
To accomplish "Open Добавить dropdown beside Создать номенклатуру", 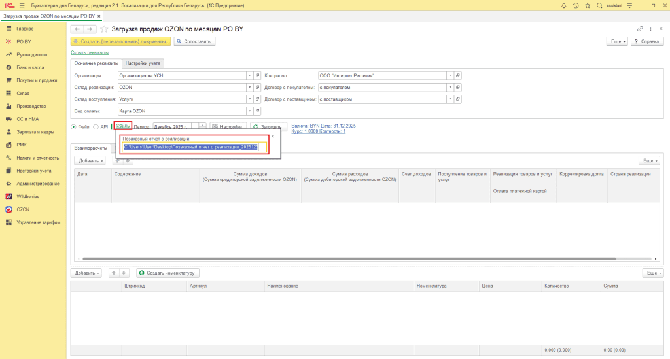I will point(86,273).
